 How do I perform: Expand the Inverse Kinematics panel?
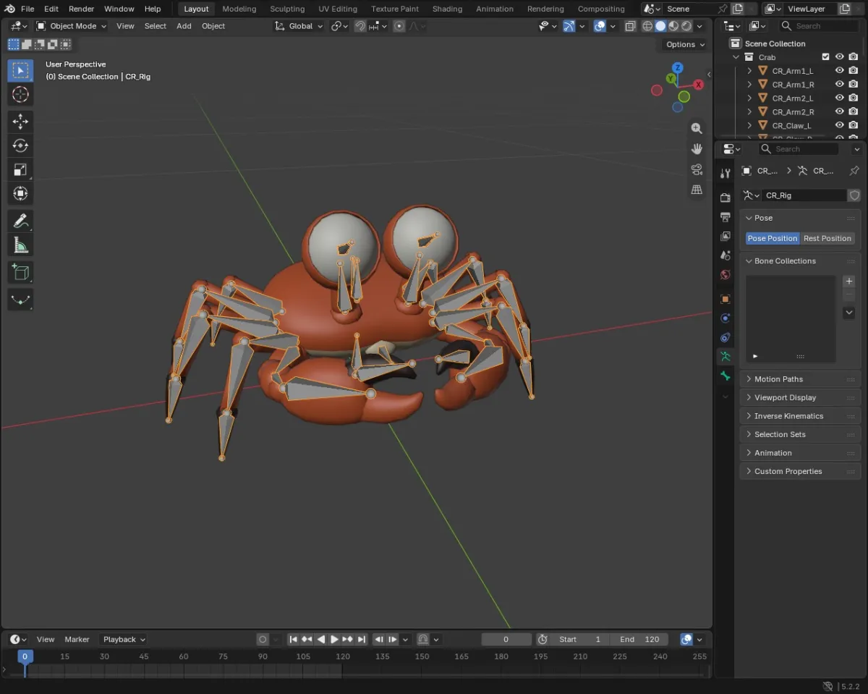(800, 416)
